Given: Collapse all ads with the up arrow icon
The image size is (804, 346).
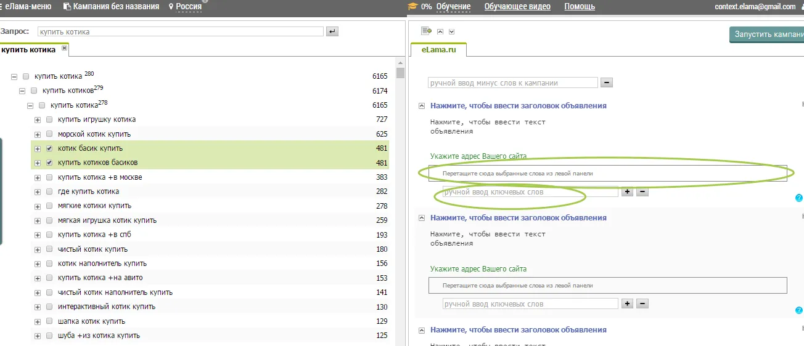Looking at the screenshot, I should pos(440,31).
